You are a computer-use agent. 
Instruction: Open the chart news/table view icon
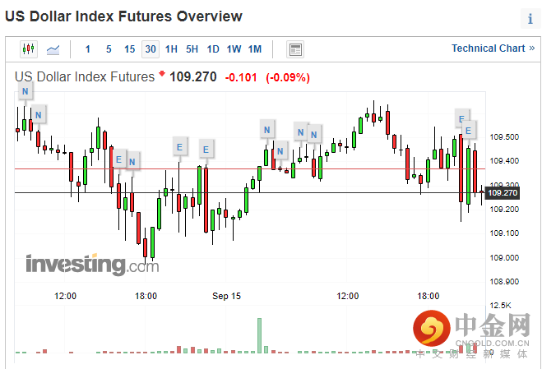click(x=295, y=49)
